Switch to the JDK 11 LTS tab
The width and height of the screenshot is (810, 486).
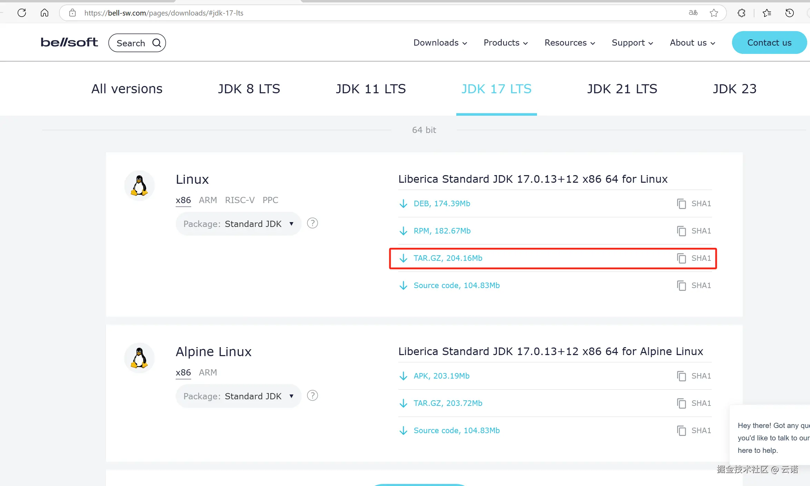tap(371, 89)
